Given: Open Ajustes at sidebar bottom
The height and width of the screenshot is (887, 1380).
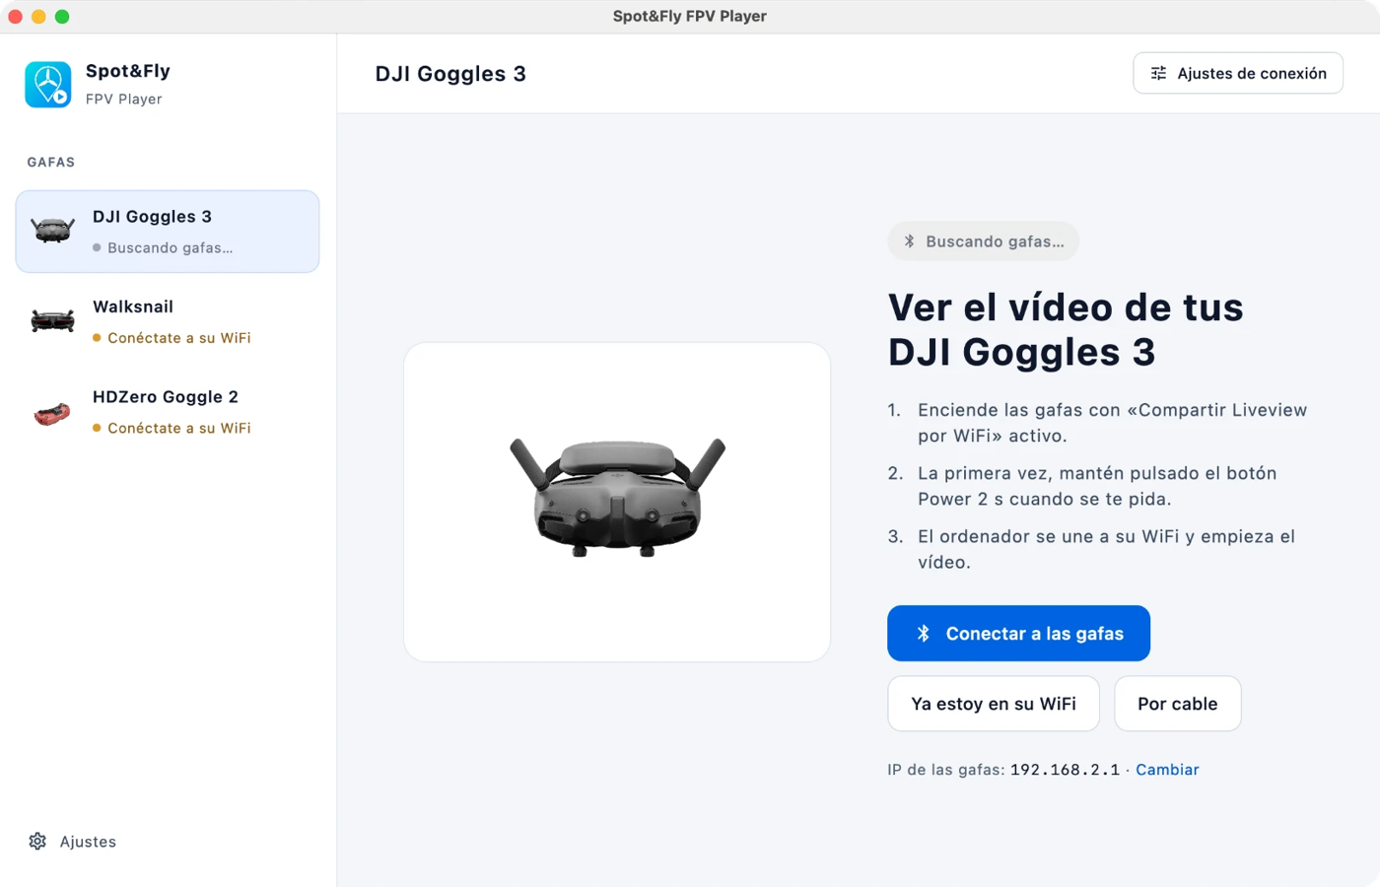Looking at the screenshot, I should 73,842.
